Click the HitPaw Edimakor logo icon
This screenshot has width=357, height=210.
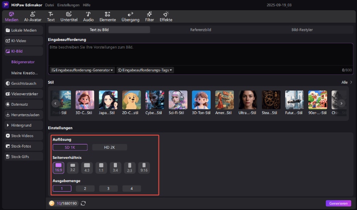coord(5,5)
